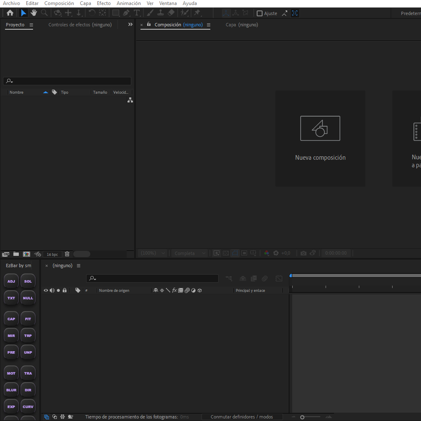Click the EzBar NULL button
Image resolution: width=421 pixels, height=421 pixels.
28,298
